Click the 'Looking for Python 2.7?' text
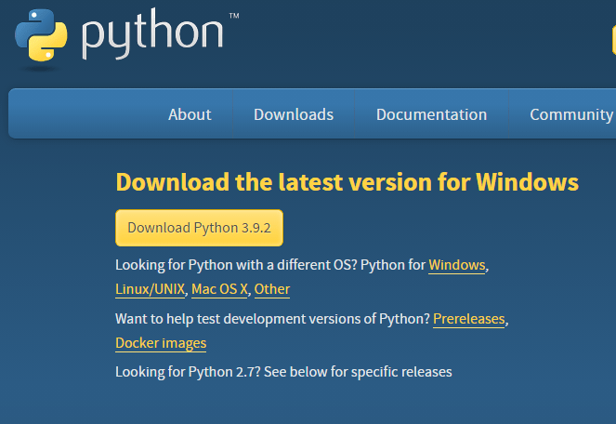The width and height of the screenshot is (616, 424). point(188,372)
